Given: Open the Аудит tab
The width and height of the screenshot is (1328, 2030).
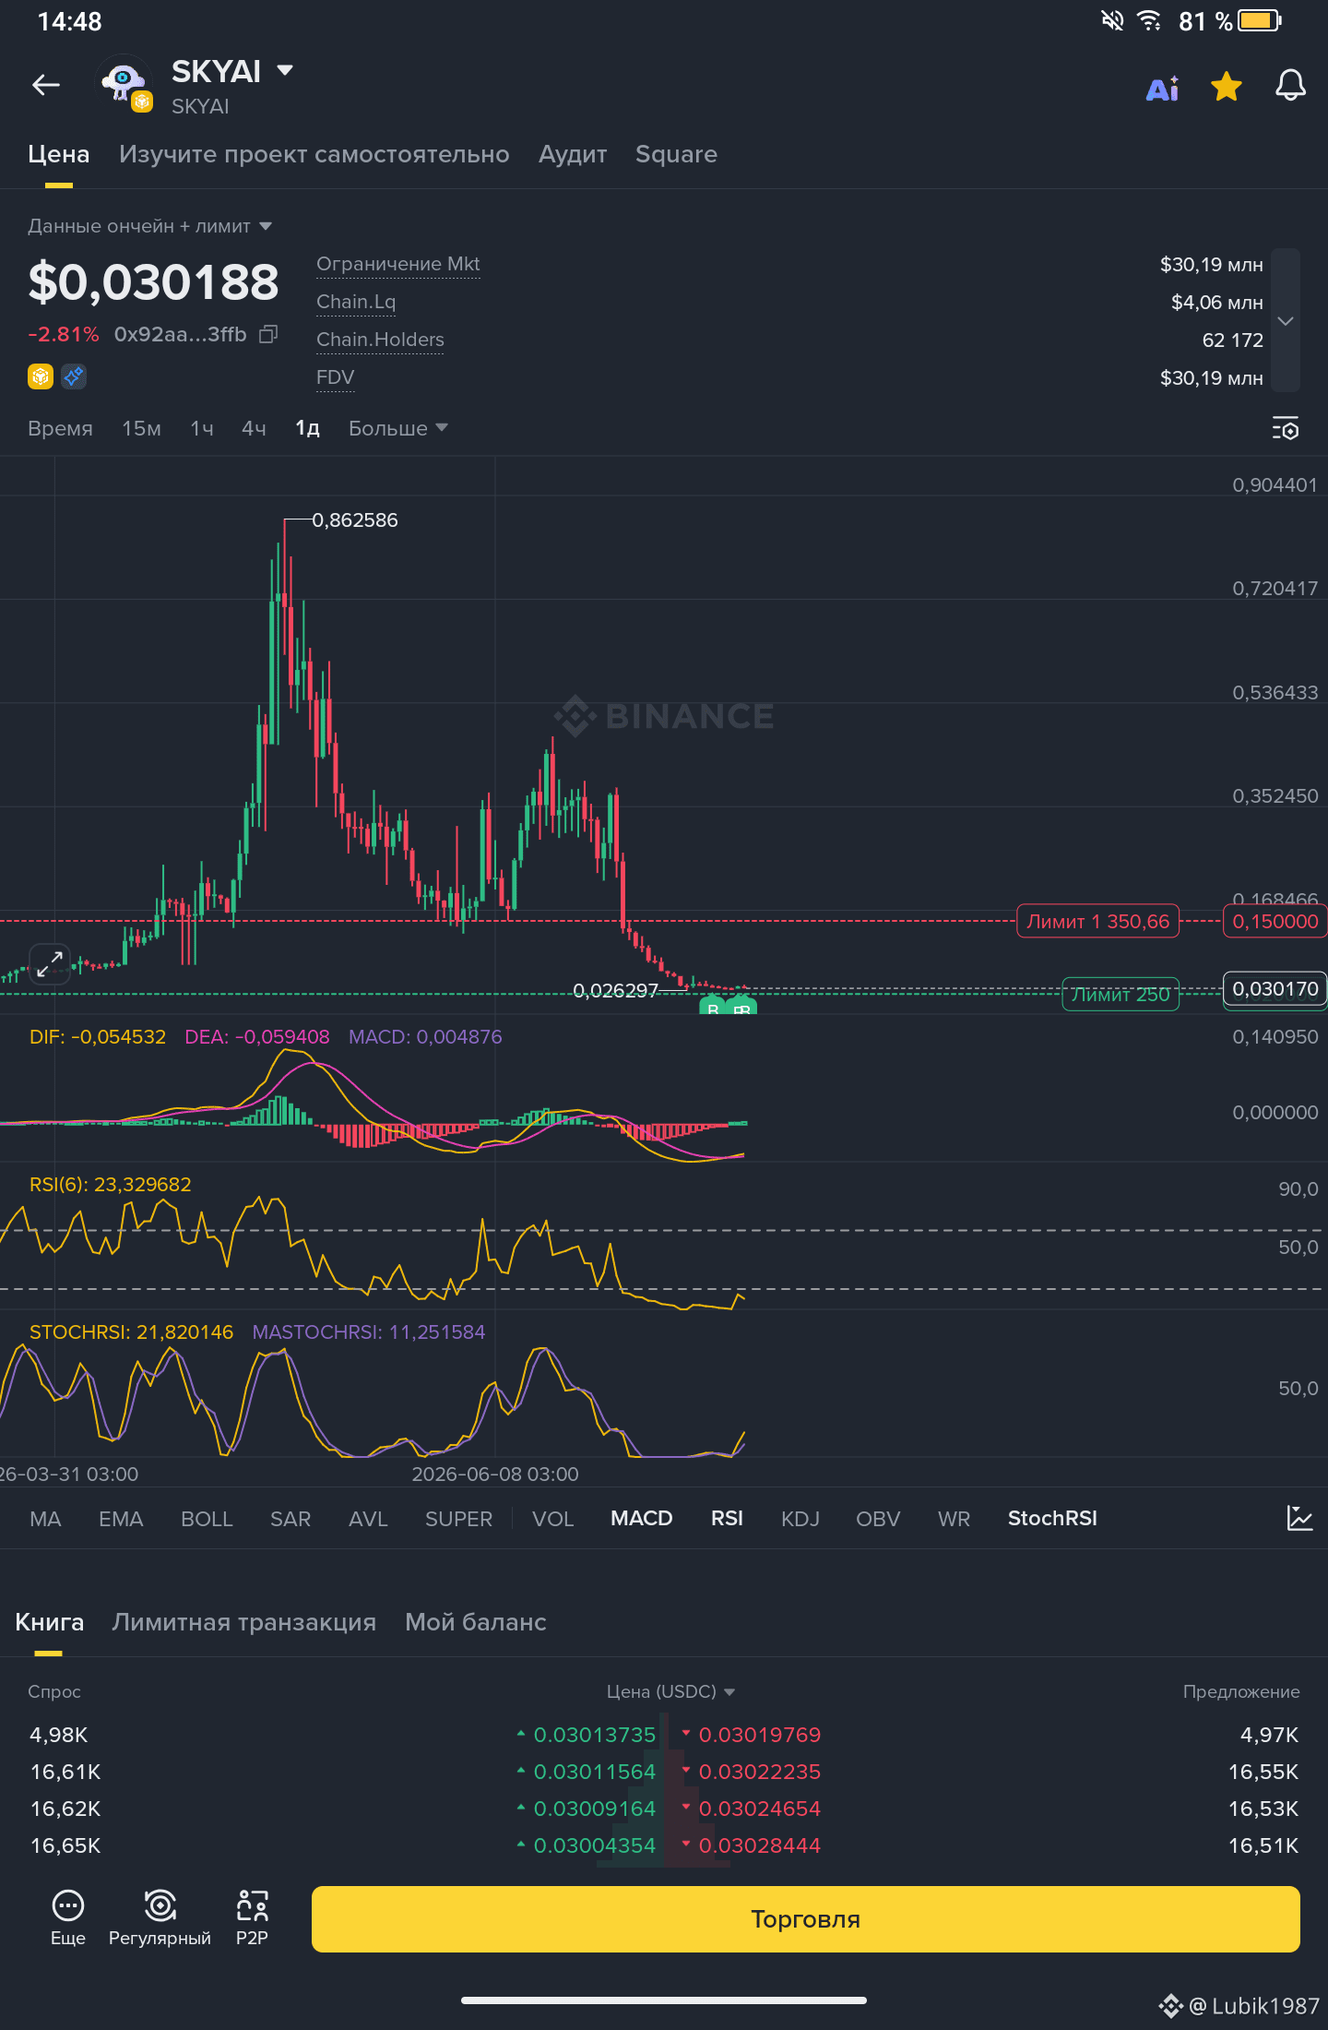Looking at the screenshot, I should tap(573, 154).
